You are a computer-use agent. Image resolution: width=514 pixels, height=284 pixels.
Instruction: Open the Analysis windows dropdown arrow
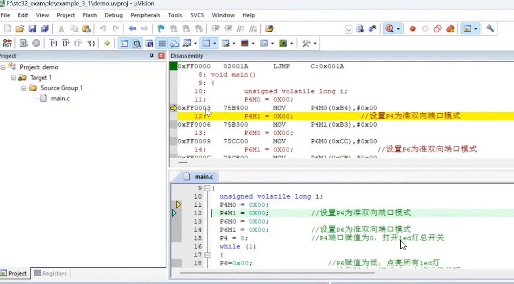(253, 43)
